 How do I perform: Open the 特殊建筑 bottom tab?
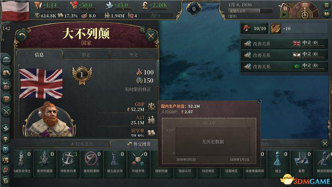coord(82,144)
